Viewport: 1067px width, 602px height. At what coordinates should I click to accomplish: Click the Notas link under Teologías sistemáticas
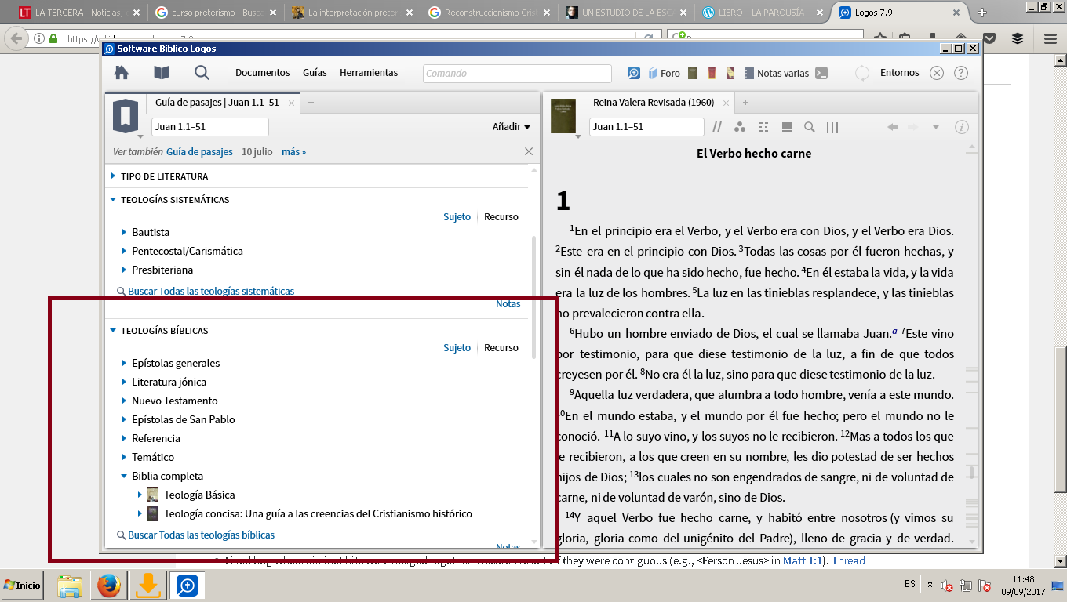click(x=508, y=304)
